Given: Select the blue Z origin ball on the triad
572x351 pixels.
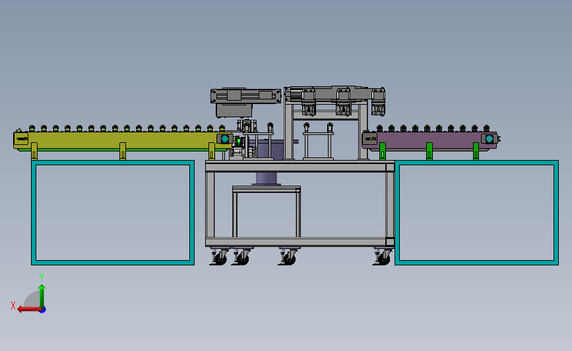Looking at the screenshot, I should 43,310.
